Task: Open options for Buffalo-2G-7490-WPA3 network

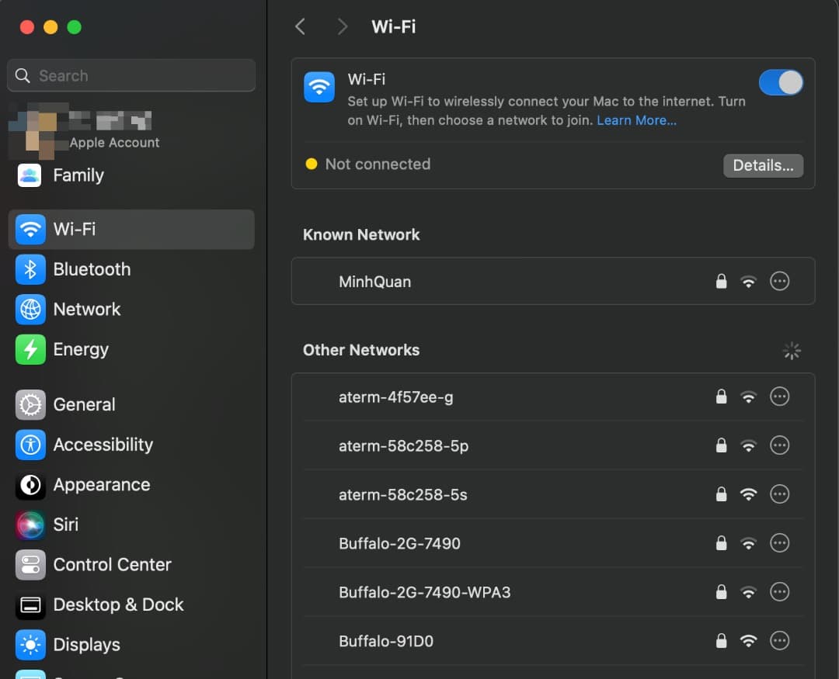Action: point(779,592)
